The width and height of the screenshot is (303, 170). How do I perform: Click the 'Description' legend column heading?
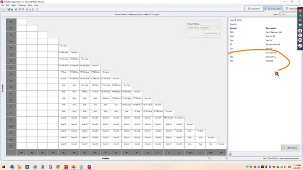coord(271,28)
